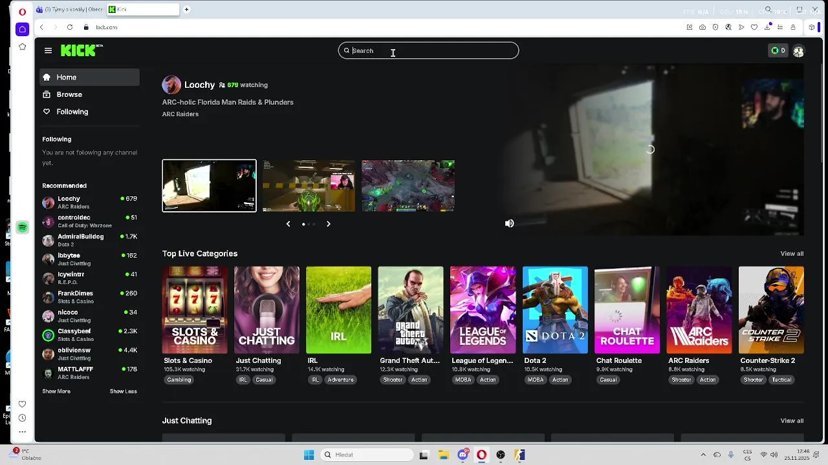Screen dimensions: 828x465
Task: Switch to the Teams 'Týmy a kanály' tab
Action: [x=69, y=10]
